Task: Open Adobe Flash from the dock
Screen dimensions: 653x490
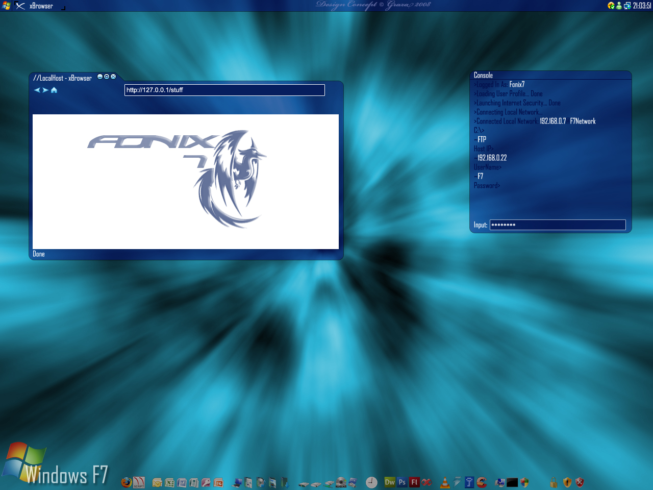Action: (414, 482)
